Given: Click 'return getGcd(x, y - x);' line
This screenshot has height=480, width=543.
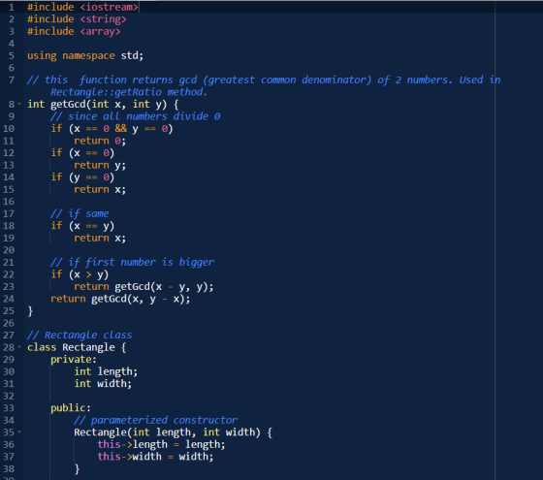Looking at the screenshot, I should (120, 299).
